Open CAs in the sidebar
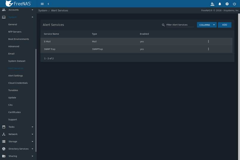This screenshot has width=240, height=160. click(10, 105)
